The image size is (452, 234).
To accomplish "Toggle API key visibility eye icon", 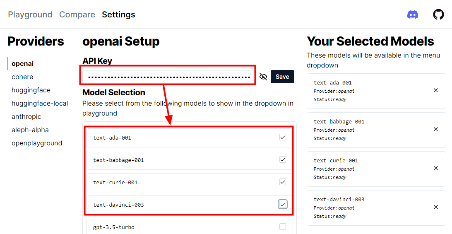I will point(263,77).
